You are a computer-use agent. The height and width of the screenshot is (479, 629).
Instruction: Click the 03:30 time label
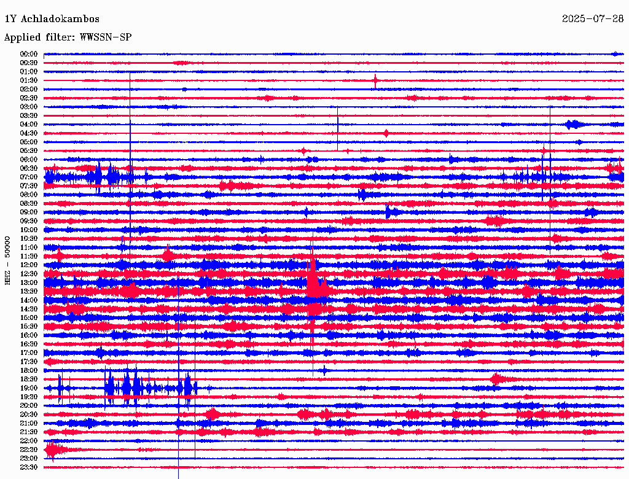tap(29, 115)
